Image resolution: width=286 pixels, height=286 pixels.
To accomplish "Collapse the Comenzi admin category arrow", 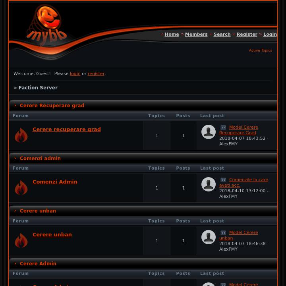I will (15, 158).
